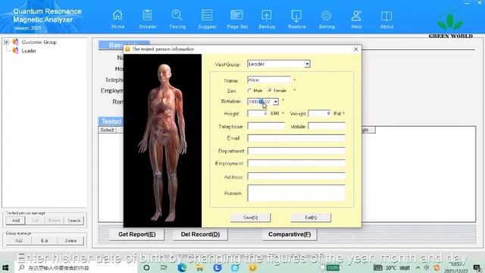Viewport: 485px width, 273px height.
Task: Open the notification center icon
Action: pyautogui.click(x=477, y=268)
